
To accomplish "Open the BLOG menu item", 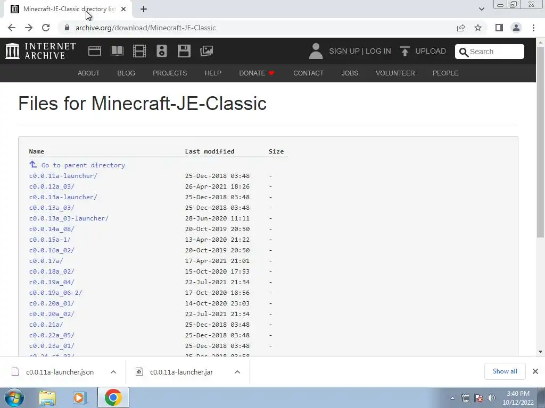I will click(x=126, y=73).
